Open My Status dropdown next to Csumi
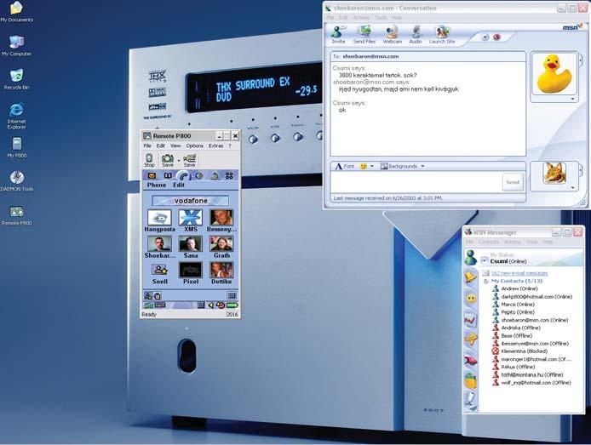Image resolution: width=591 pixels, height=445 pixels. click(485, 260)
